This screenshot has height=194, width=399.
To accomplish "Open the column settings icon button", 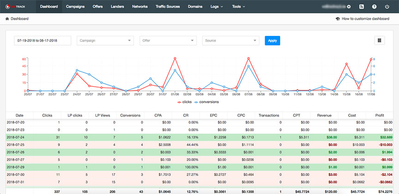I will 380,41.
